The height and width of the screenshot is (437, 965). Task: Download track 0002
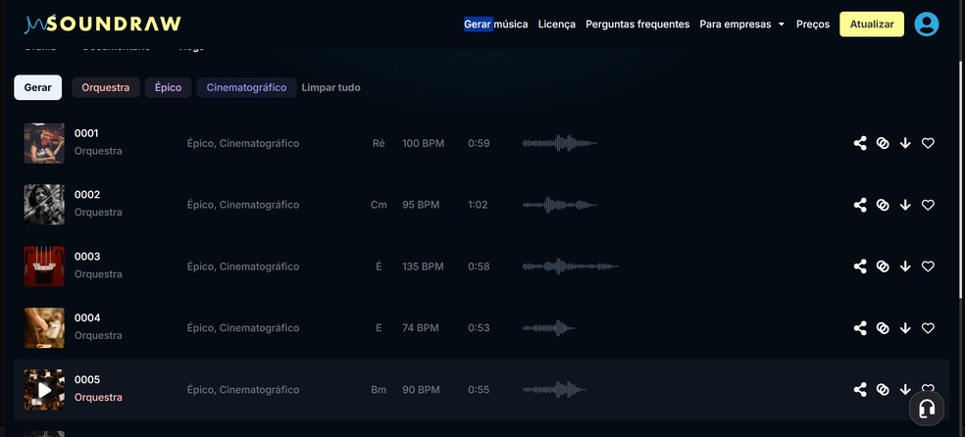904,205
